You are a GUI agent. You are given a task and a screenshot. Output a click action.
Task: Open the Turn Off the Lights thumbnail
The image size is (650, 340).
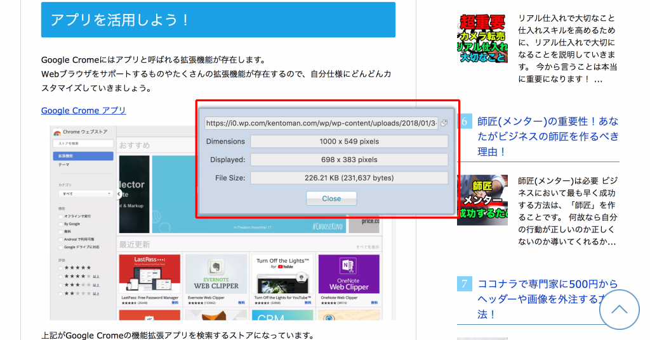[x=282, y=274]
